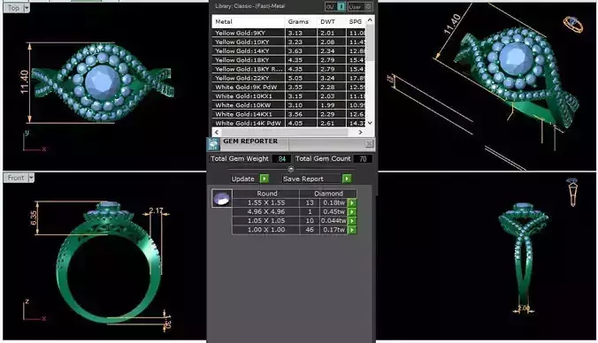598x343 pixels.
Task: Click the 0.044tw weight cell
Action: [333, 221]
